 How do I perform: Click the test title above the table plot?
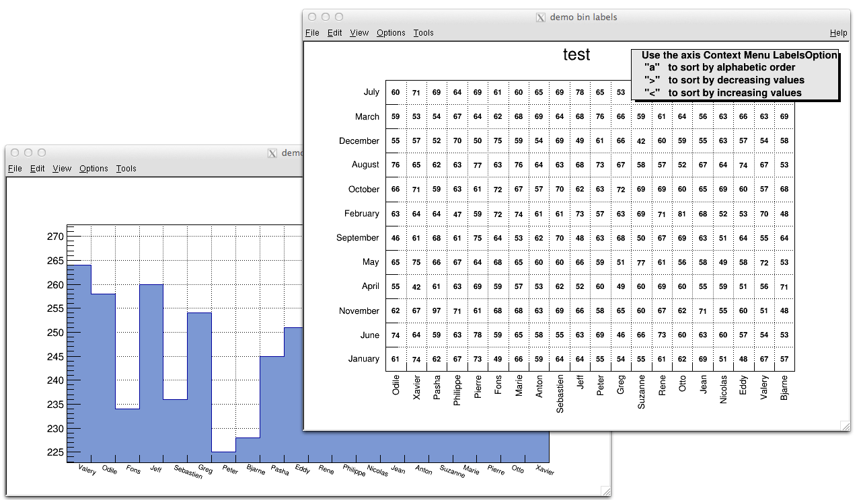(x=576, y=54)
